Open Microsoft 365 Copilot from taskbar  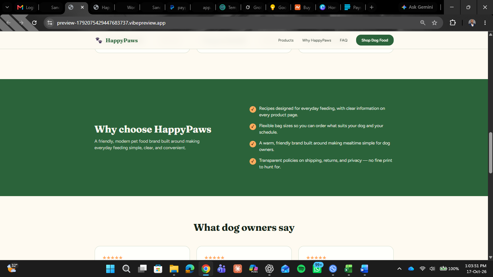tap(254, 269)
